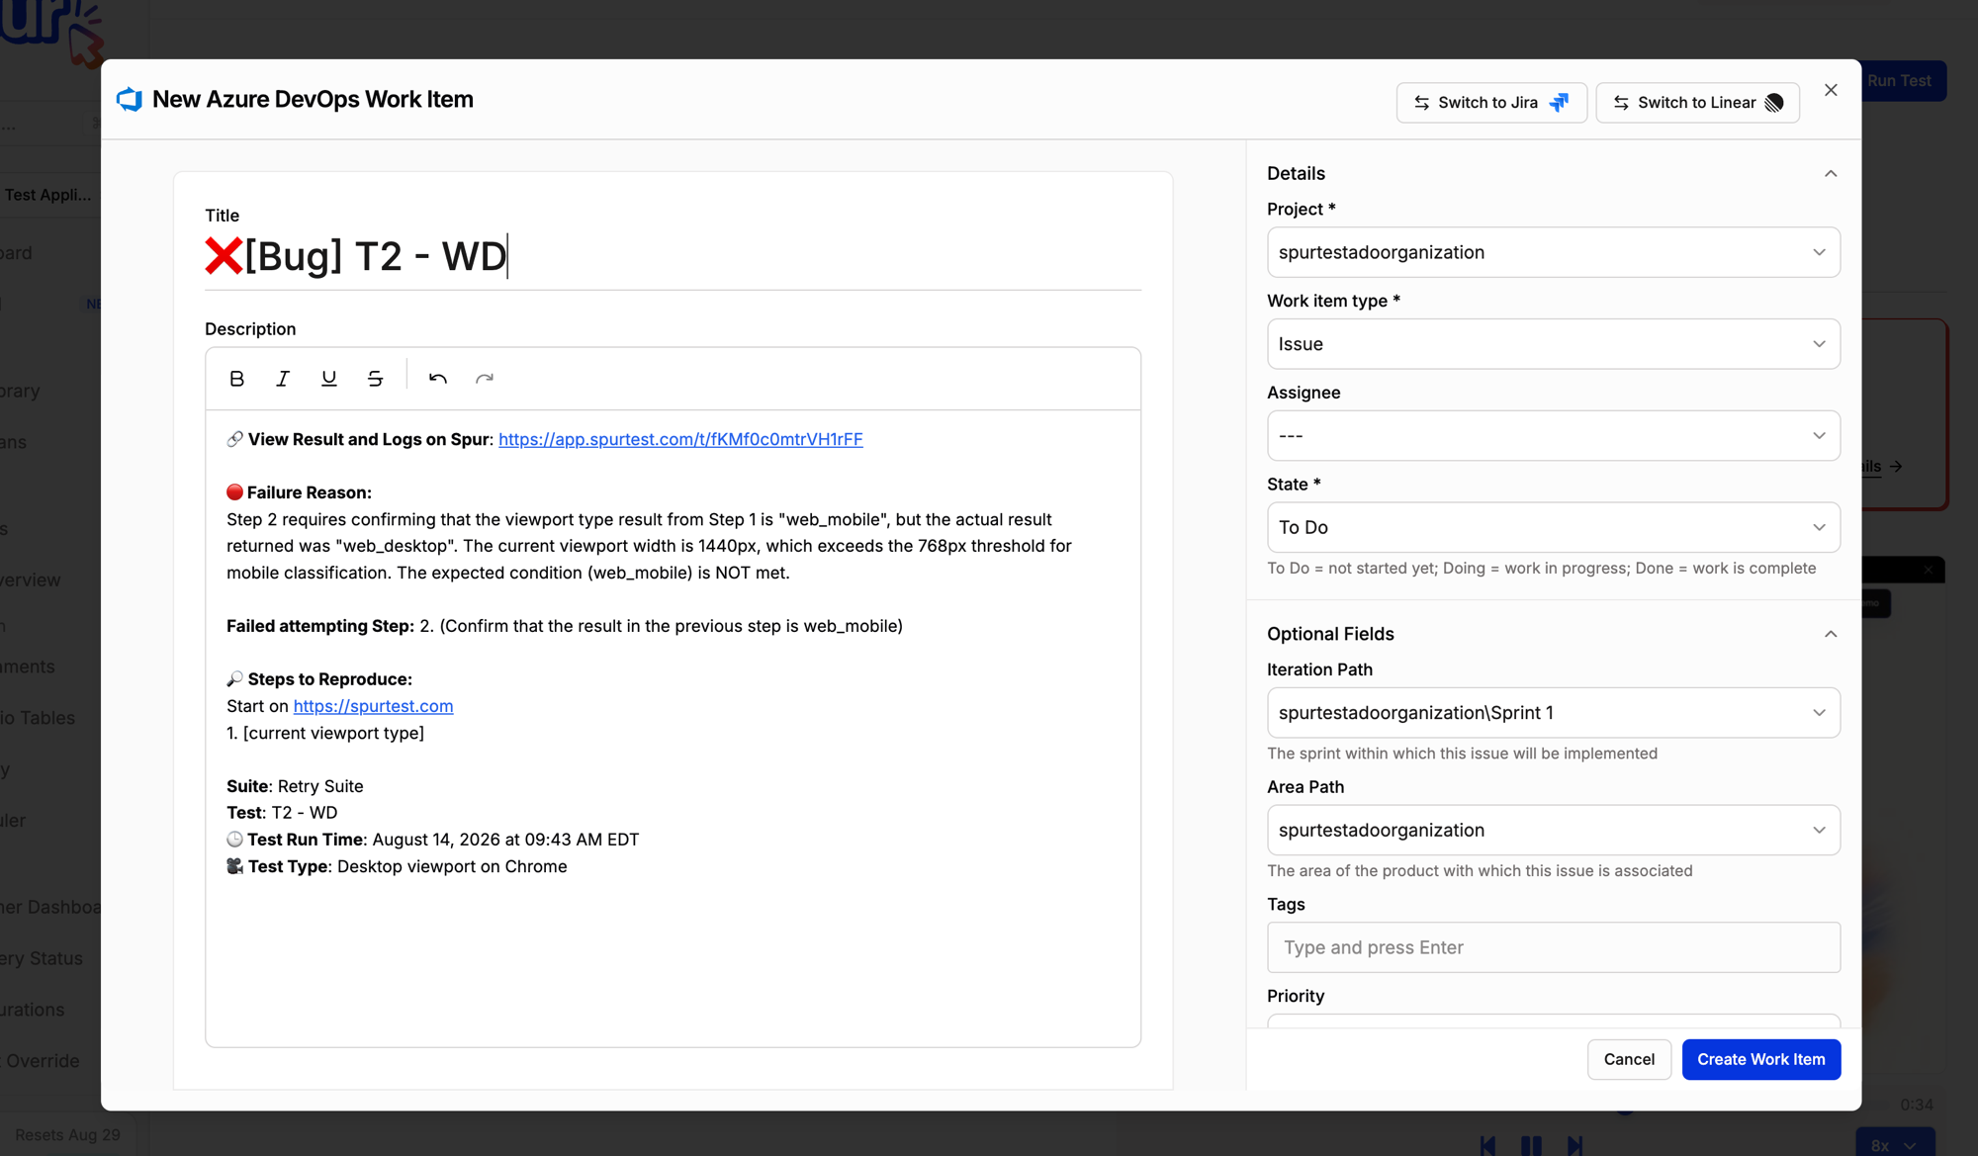Open the State dropdown showing To Do
Viewport: 1978px width, 1156px height.
[x=1553, y=528]
